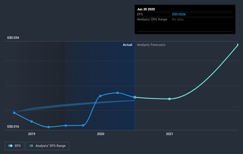Viewport: 243px width, 154px height.
Task: Click the 'Analysts Forecasts' label
Action: (x=151, y=45)
